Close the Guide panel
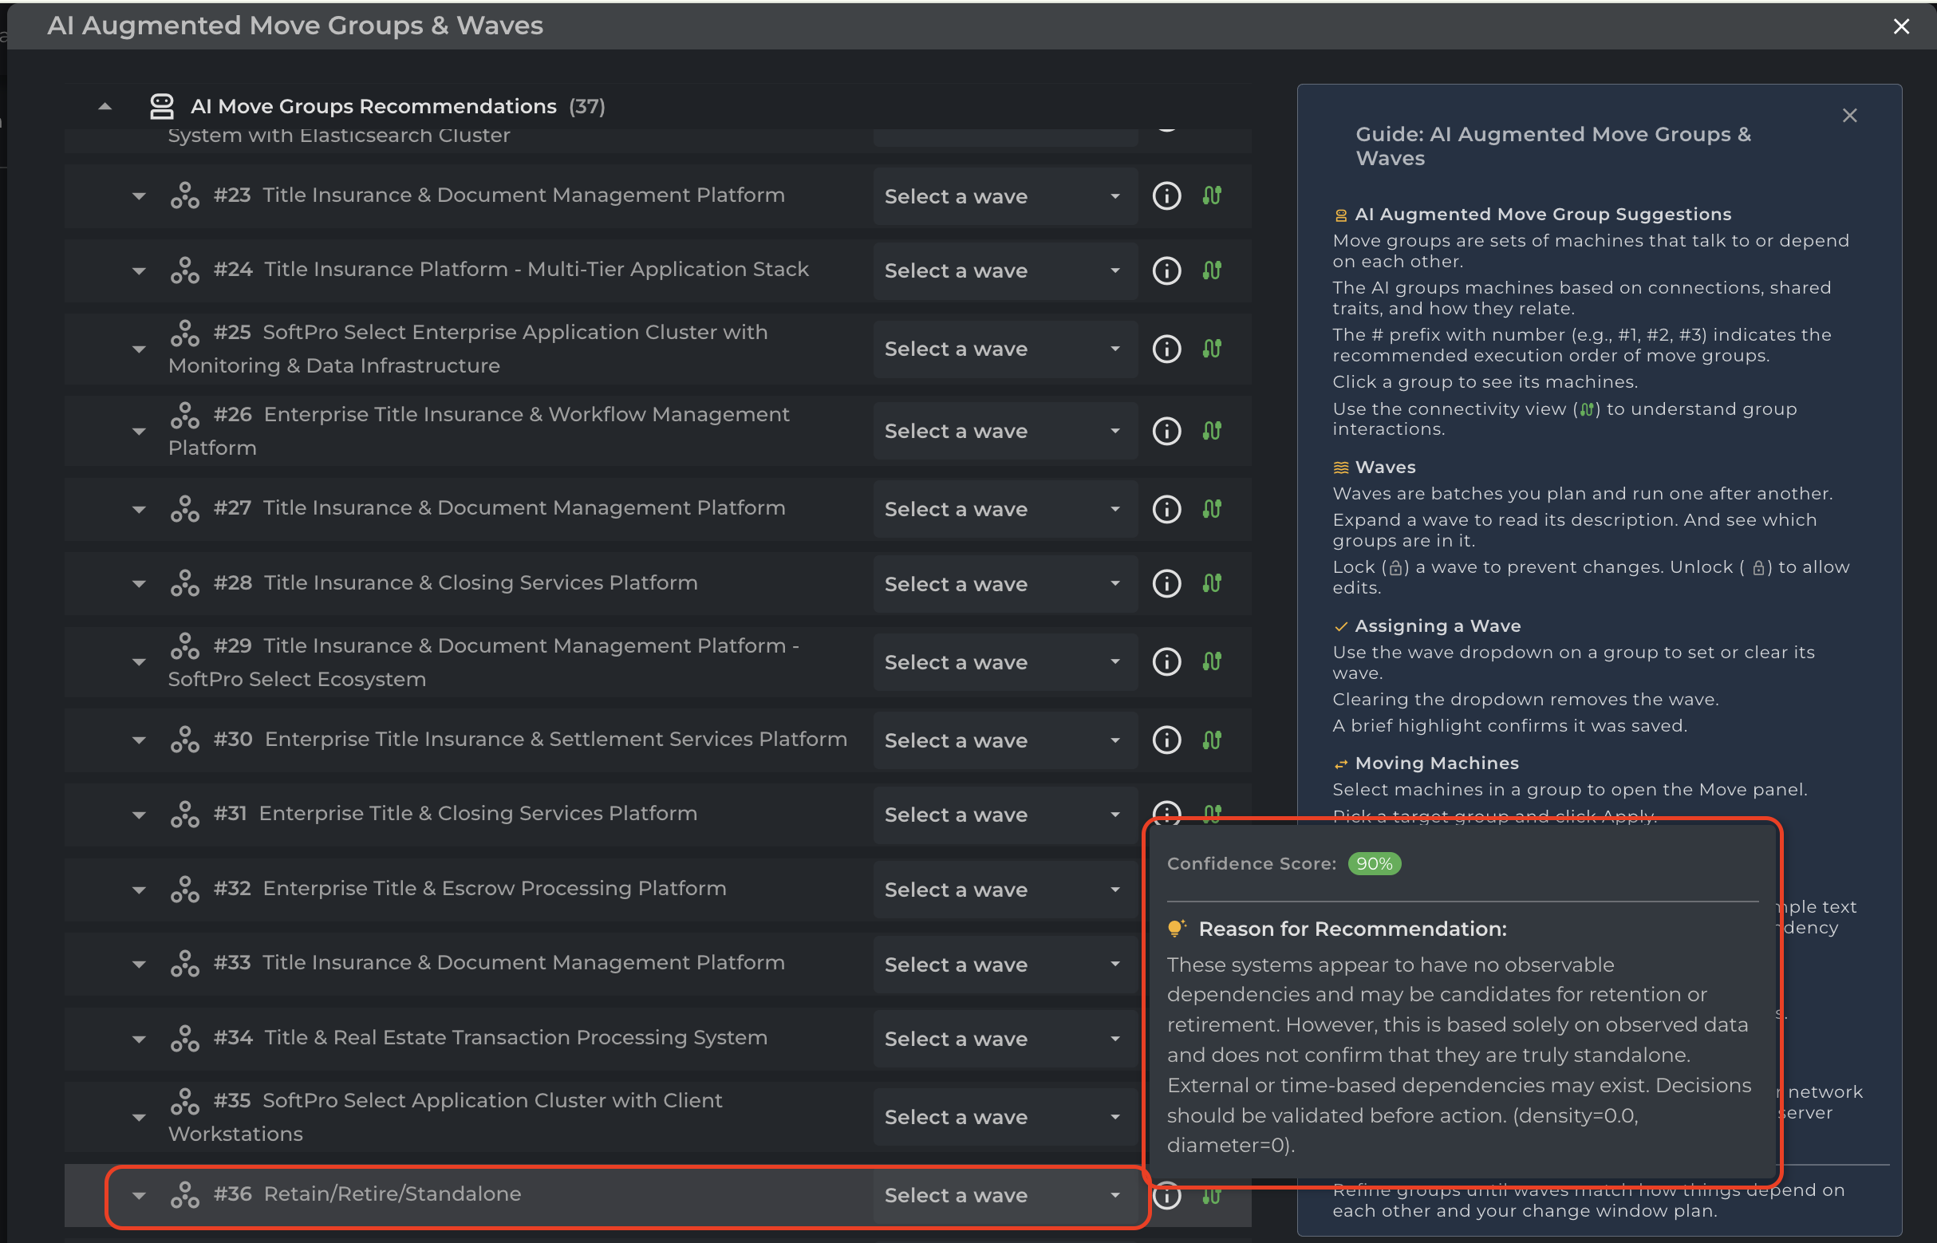Viewport: 1937px width, 1243px height. click(x=1849, y=116)
